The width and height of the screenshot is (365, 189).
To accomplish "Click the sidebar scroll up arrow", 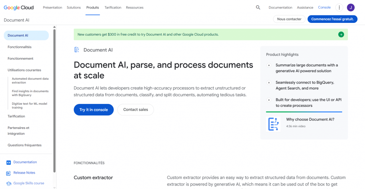I will point(55,27).
